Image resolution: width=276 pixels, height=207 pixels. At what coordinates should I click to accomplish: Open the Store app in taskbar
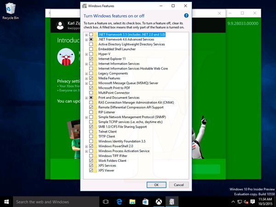pos(145,201)
